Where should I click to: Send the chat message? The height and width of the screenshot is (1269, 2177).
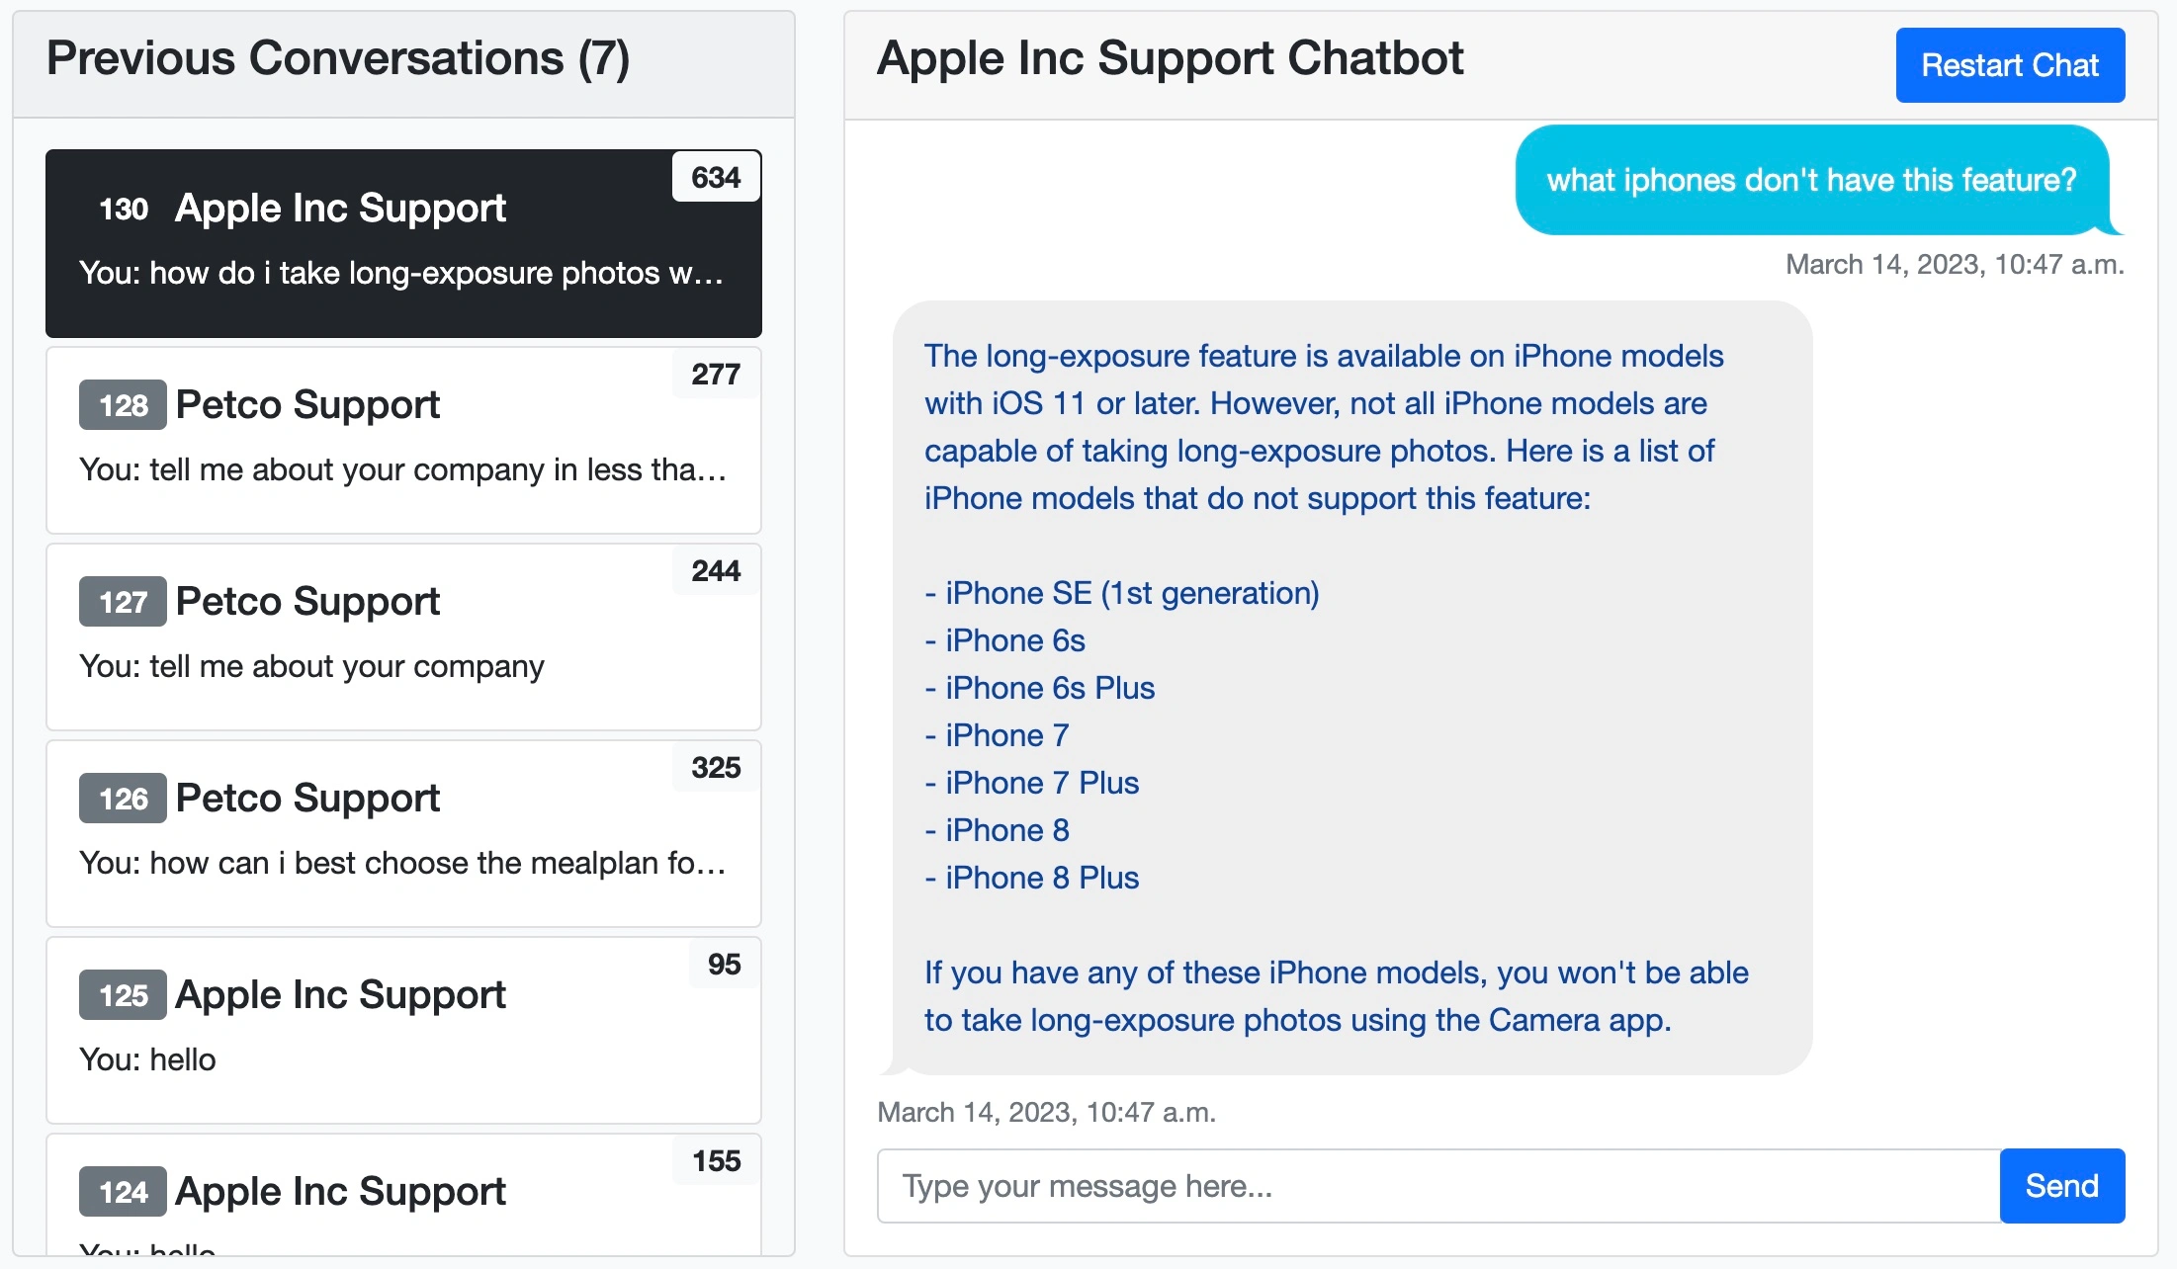tap(2062, 1185)
